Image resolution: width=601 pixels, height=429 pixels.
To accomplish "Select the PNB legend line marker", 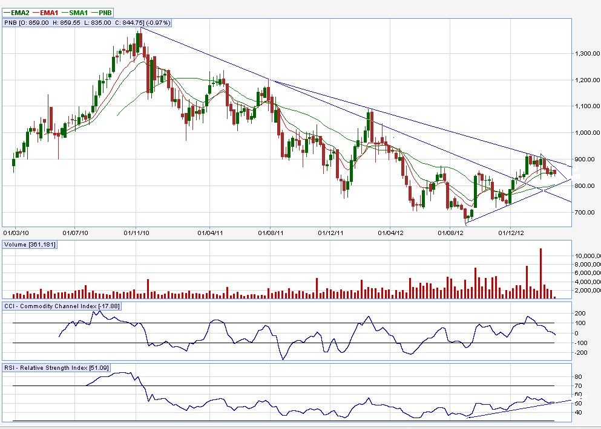I will point(93,11).
